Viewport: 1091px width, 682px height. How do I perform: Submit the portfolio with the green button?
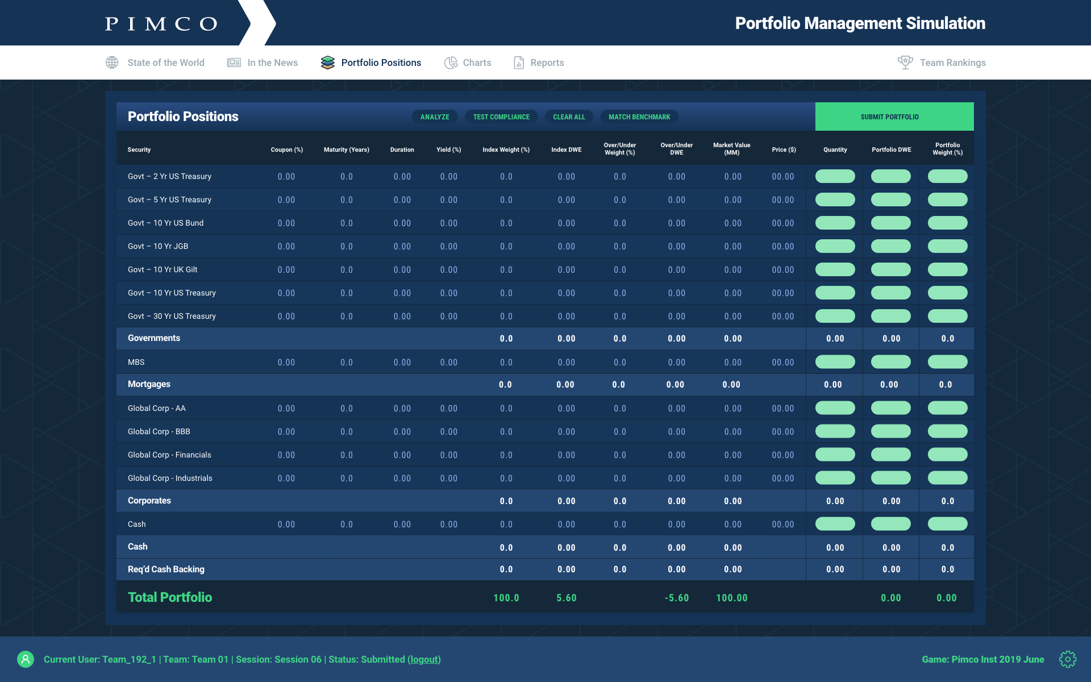coord(894,117)
